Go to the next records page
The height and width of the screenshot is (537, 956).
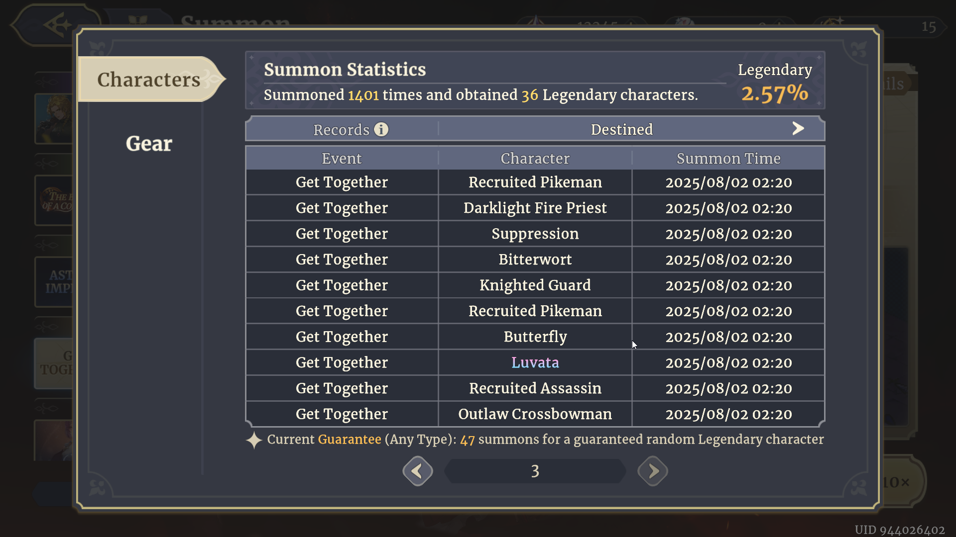pos(652,471)
